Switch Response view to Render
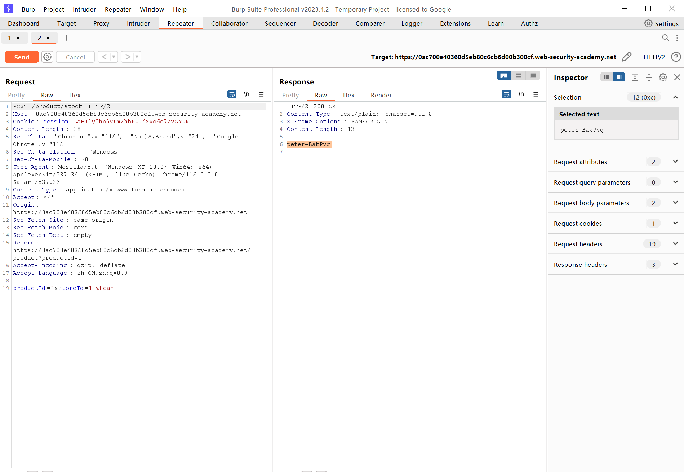 (381, 95)
